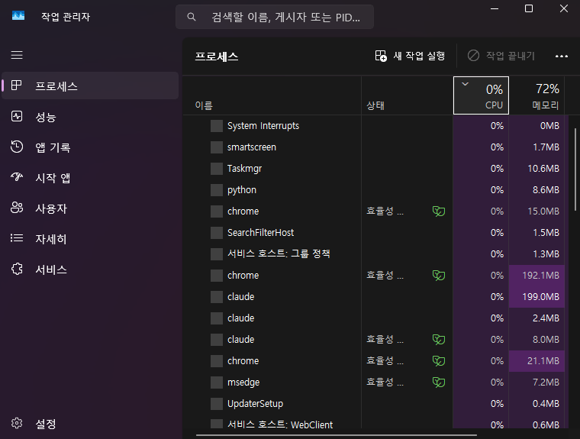580x439 pixels.
Task: Click 새 작업 실행 button
Action: click(410, 56)
